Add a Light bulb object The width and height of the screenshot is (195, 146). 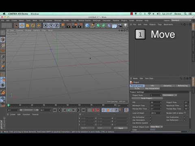pyautogui.click(x=126, y=26)
